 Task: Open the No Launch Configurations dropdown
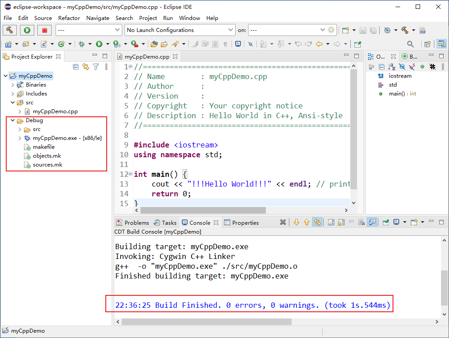click(x=180, y=30)
